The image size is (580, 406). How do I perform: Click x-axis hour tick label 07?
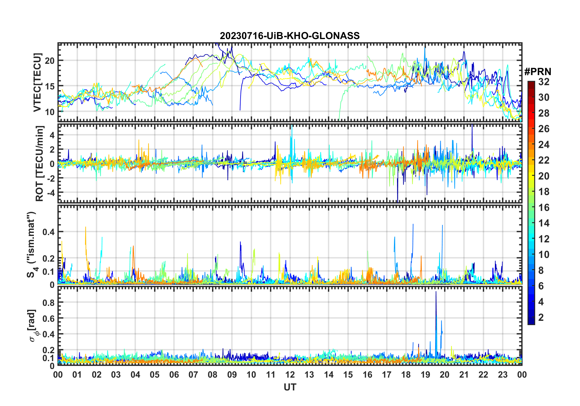coord(193,375)
